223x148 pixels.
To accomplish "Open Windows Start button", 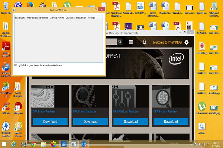I will tap(4, 144).
